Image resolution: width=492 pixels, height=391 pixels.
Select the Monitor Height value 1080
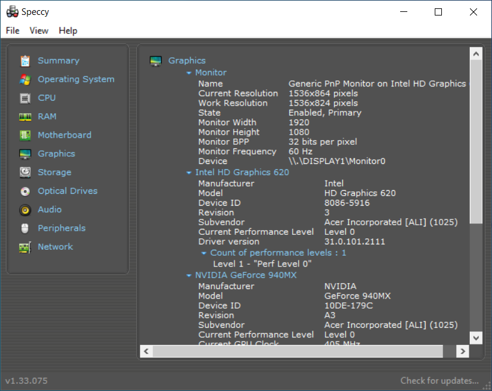tap(299, 132)
